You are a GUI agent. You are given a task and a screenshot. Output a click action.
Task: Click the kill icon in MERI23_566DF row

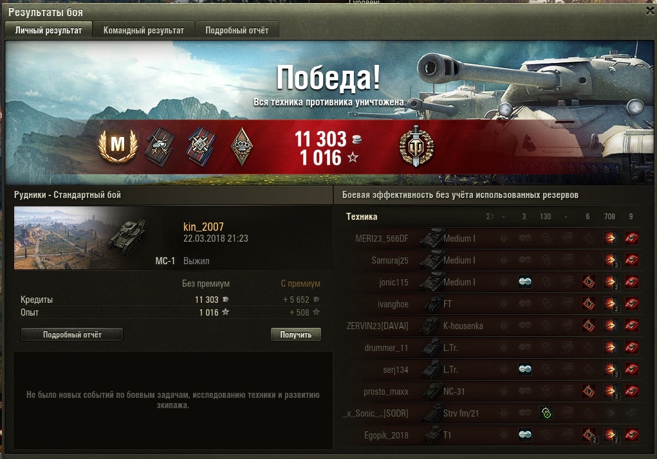tap(631, 238)
